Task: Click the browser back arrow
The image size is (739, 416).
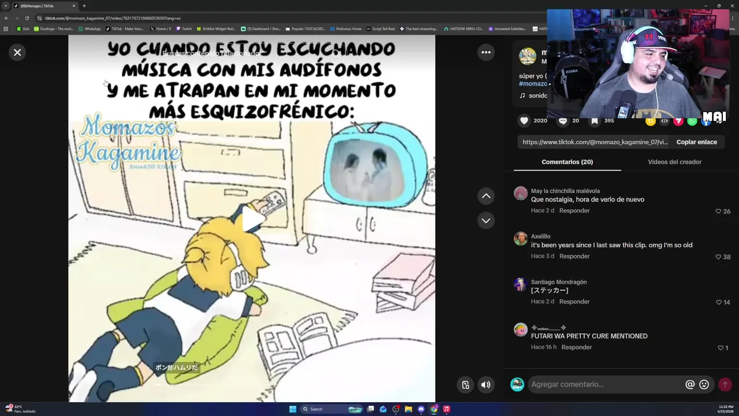Action: [7, 18]
